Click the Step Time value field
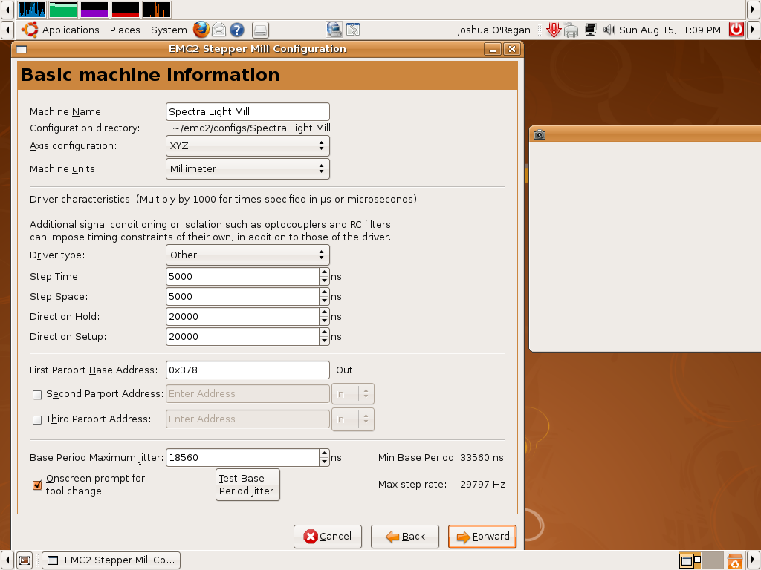Screen dimensions: 761x570 [242, 277]
